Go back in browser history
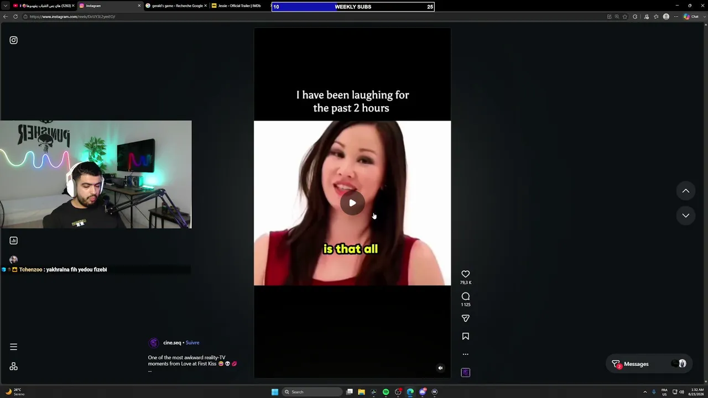Image resolution: width=708 pixels, height=398 pixels. tap(6, 17)
